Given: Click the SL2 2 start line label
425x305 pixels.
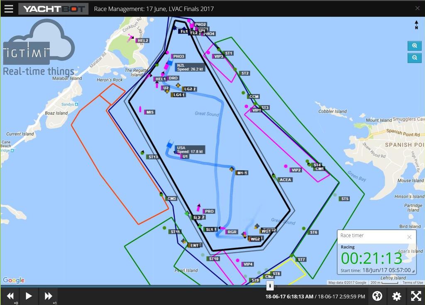Looking at the screenshot, I should pos(199,218).
